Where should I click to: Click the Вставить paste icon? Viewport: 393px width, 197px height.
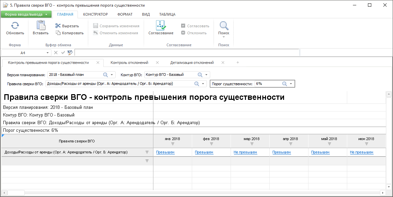[40, 26]
